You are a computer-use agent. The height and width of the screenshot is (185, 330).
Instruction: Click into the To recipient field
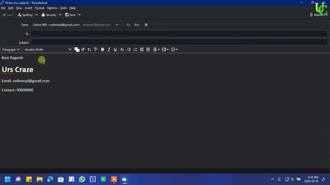179,34
